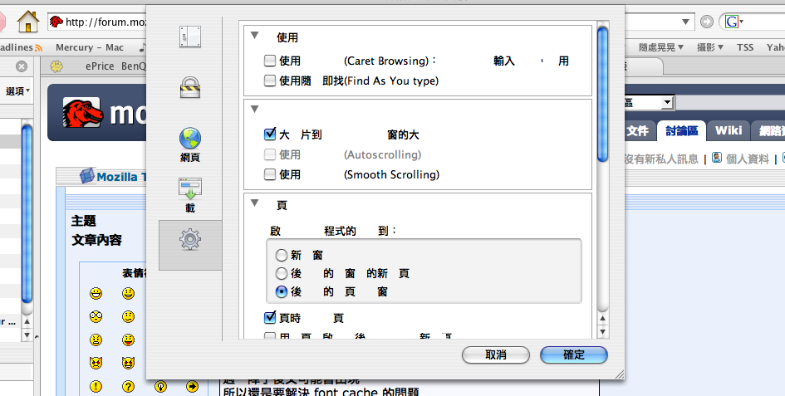Click the 確定 confirm button
The width and height of the screenshot is (785, 396).
pos(573,354)
